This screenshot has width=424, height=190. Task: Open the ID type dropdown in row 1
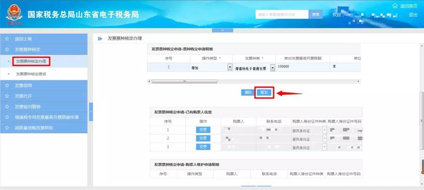(x=324, y=130)
